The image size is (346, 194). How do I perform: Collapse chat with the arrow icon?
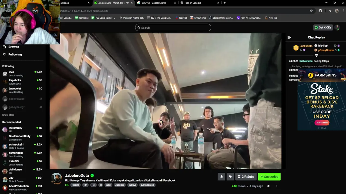(x=289, y=37)
